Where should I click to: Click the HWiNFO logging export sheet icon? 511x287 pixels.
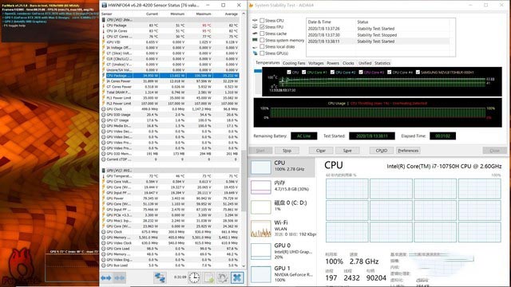209,277
